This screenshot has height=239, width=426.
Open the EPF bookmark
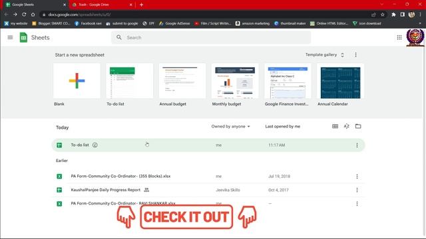148,24
